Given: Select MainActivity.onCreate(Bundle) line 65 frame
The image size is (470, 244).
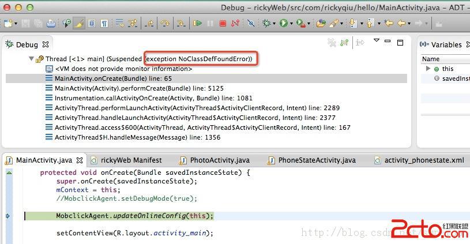Looking at the screenshot, I should [x=206, y=78].
